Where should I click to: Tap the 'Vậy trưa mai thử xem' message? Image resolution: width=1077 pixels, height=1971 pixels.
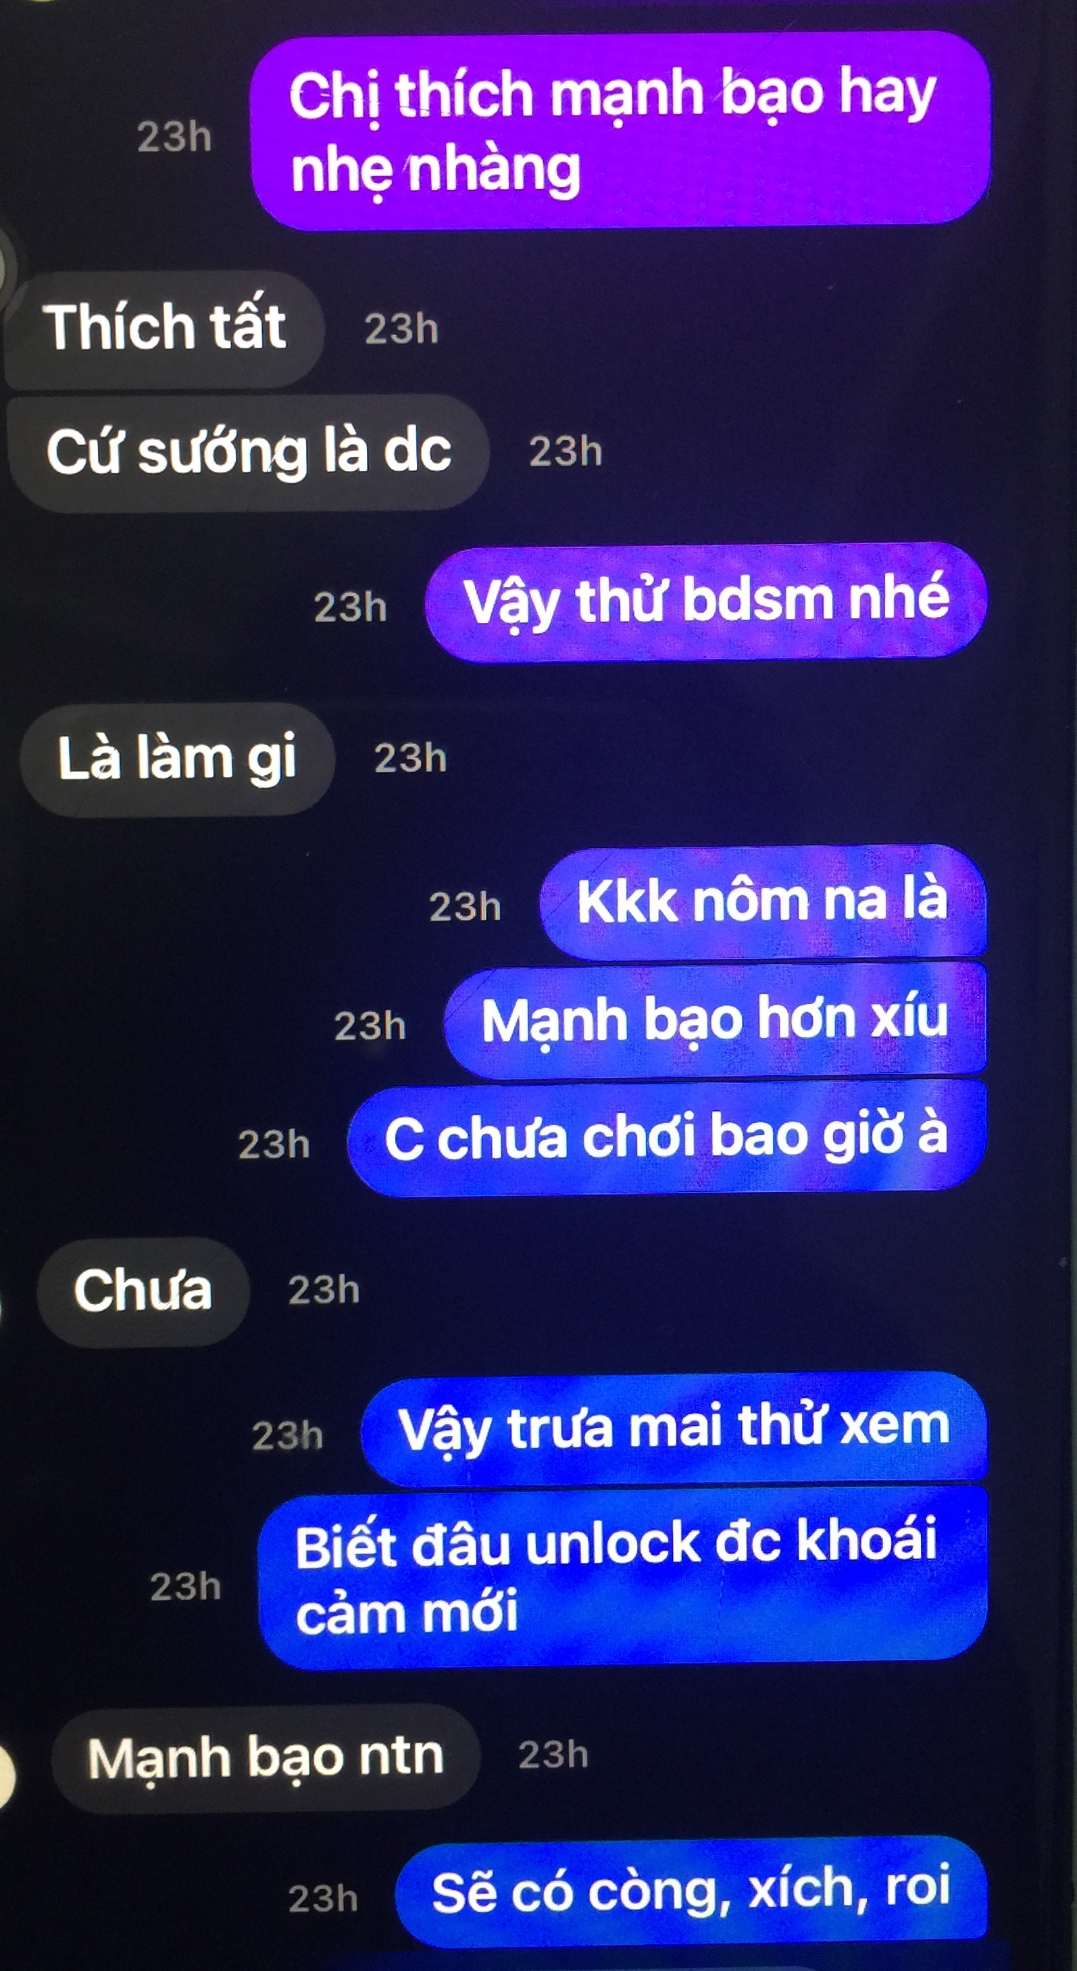coord(674,1428)
